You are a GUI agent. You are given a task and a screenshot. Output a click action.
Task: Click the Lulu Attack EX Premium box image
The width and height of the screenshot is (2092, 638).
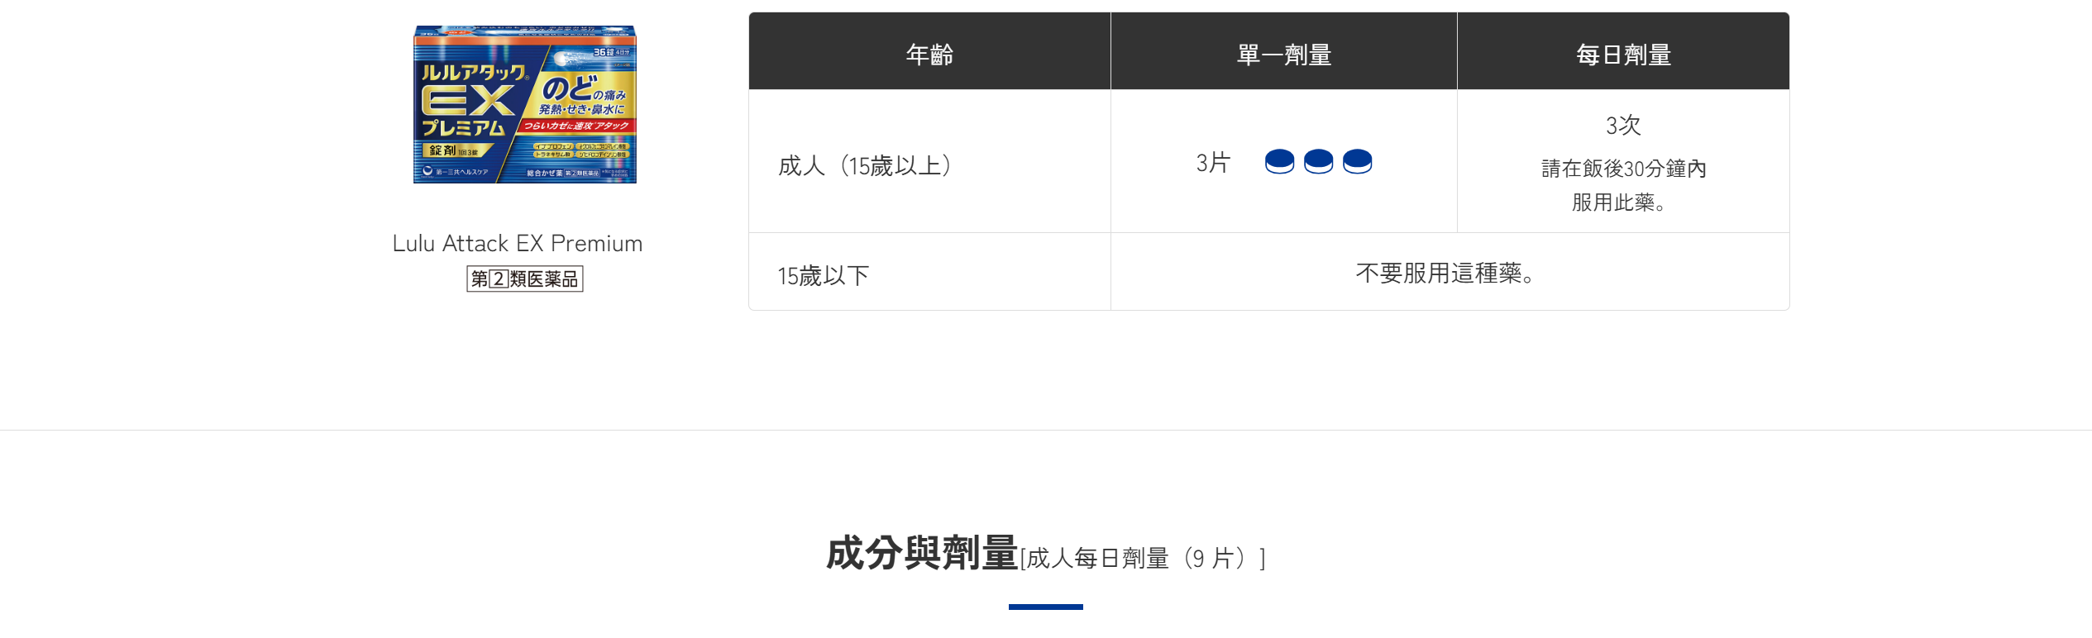(x=524, y=104)
